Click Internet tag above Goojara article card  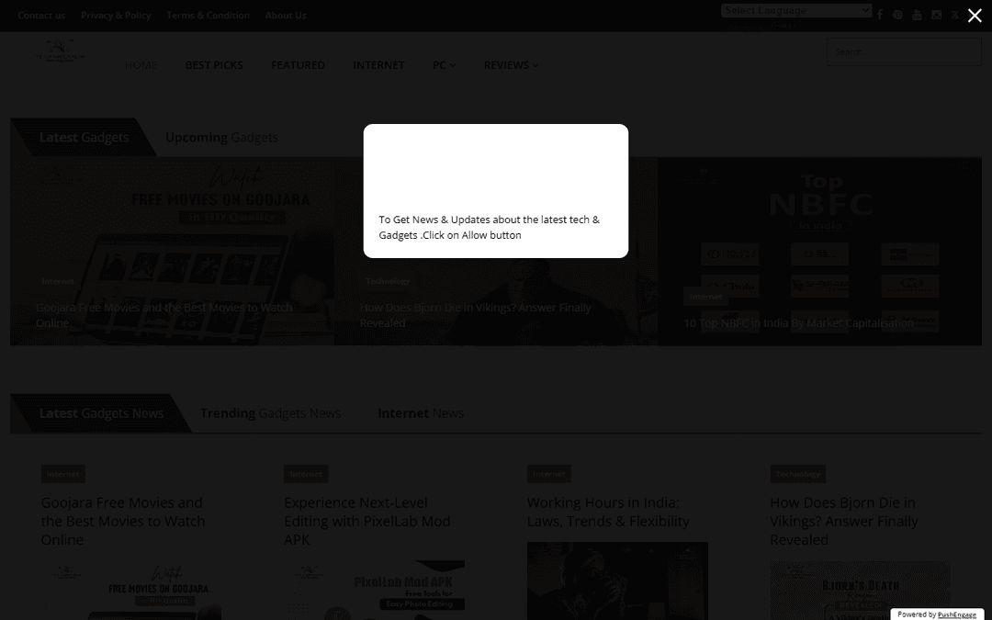click(62, 474)
